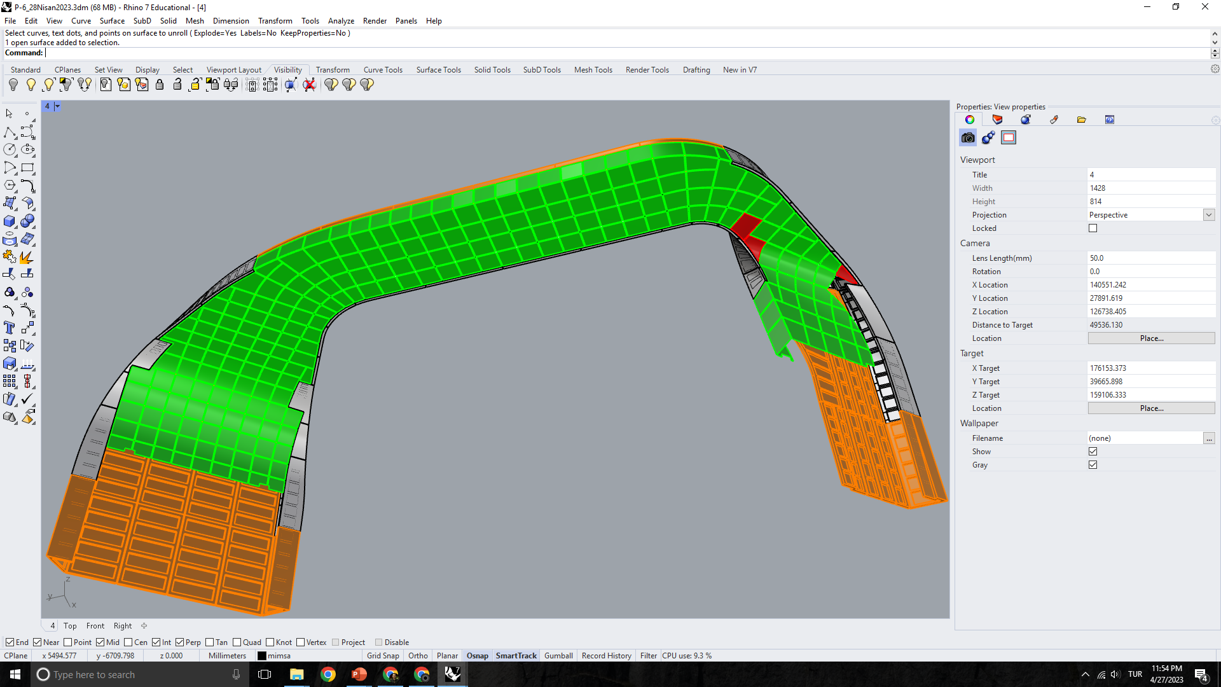This screenshot has height=687, width=1221.
Task: Toggle the Mid osnap checkbox
Action: coord(100,642)
